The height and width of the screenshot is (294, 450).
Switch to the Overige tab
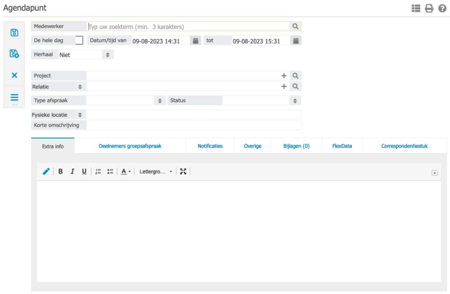click(x=252, y=146)
